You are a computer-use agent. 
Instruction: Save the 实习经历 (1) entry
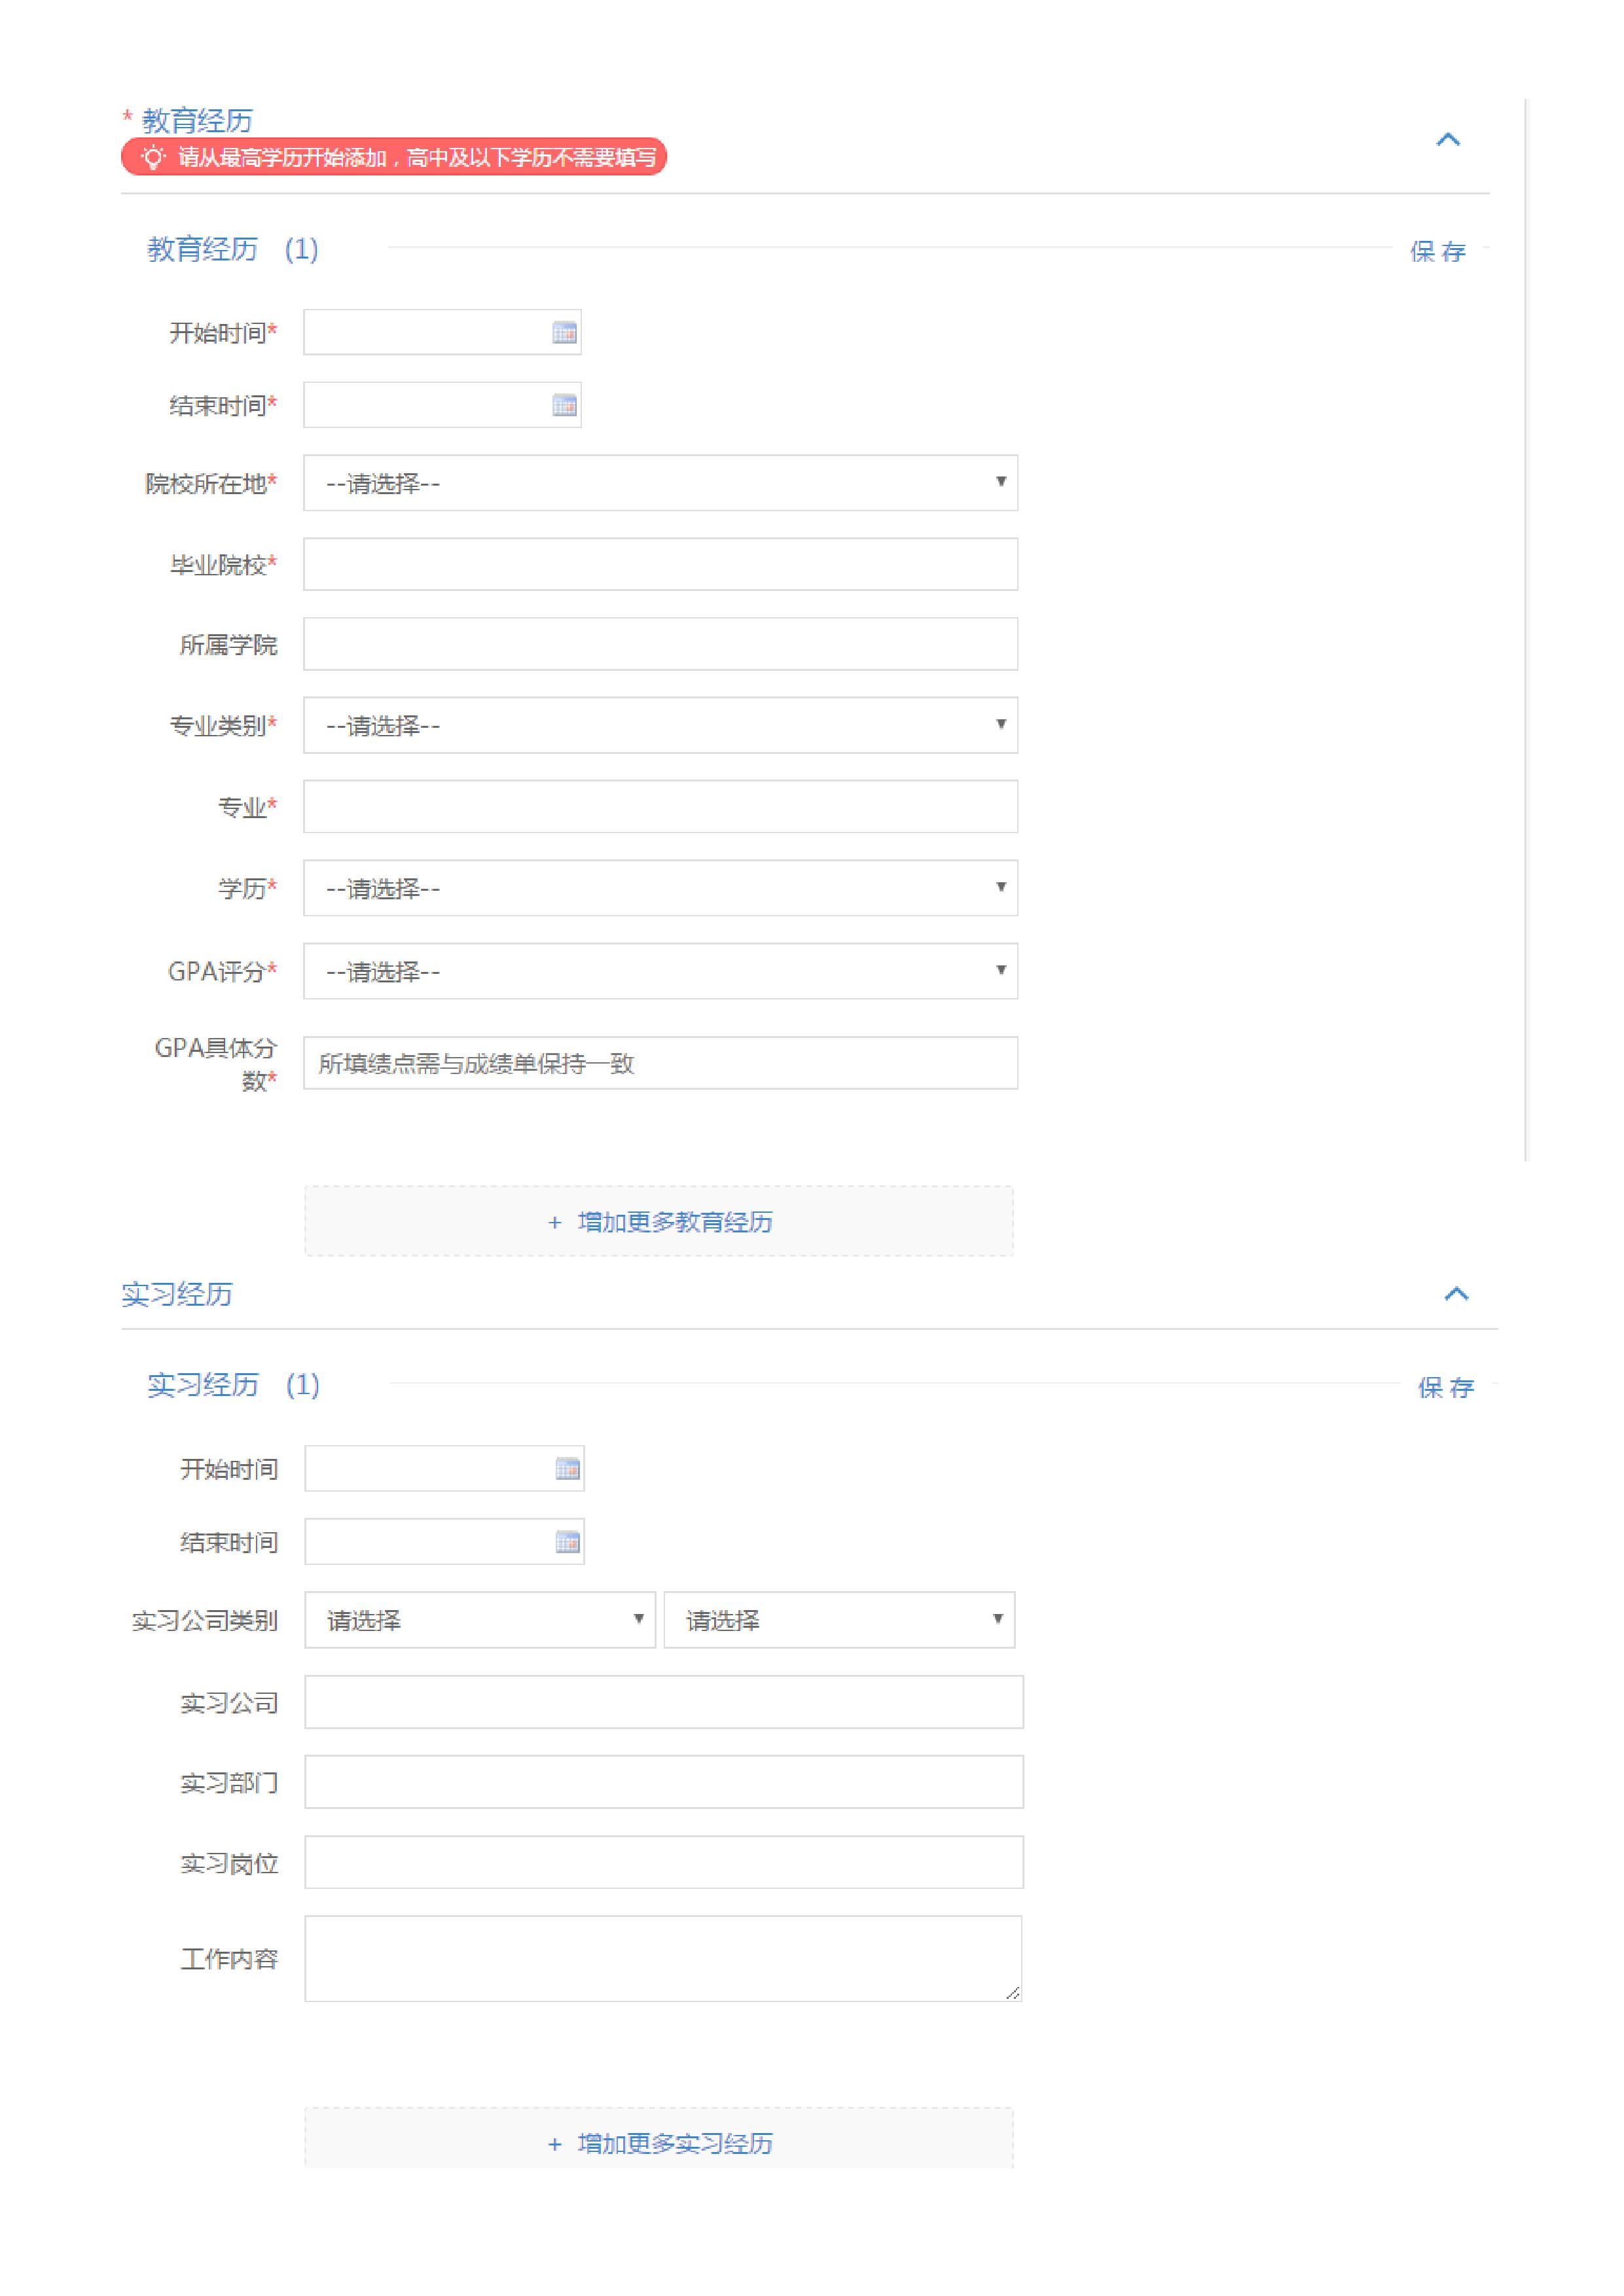pyautogui.click(x=1446, y=1387)
